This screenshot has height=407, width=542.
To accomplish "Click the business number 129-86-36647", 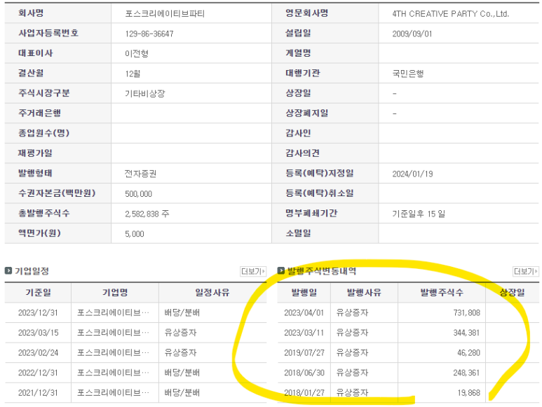I will 149,34.
